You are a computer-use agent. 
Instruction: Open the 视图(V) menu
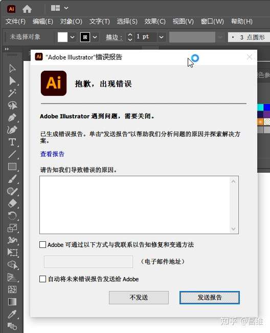coord(183,22)
